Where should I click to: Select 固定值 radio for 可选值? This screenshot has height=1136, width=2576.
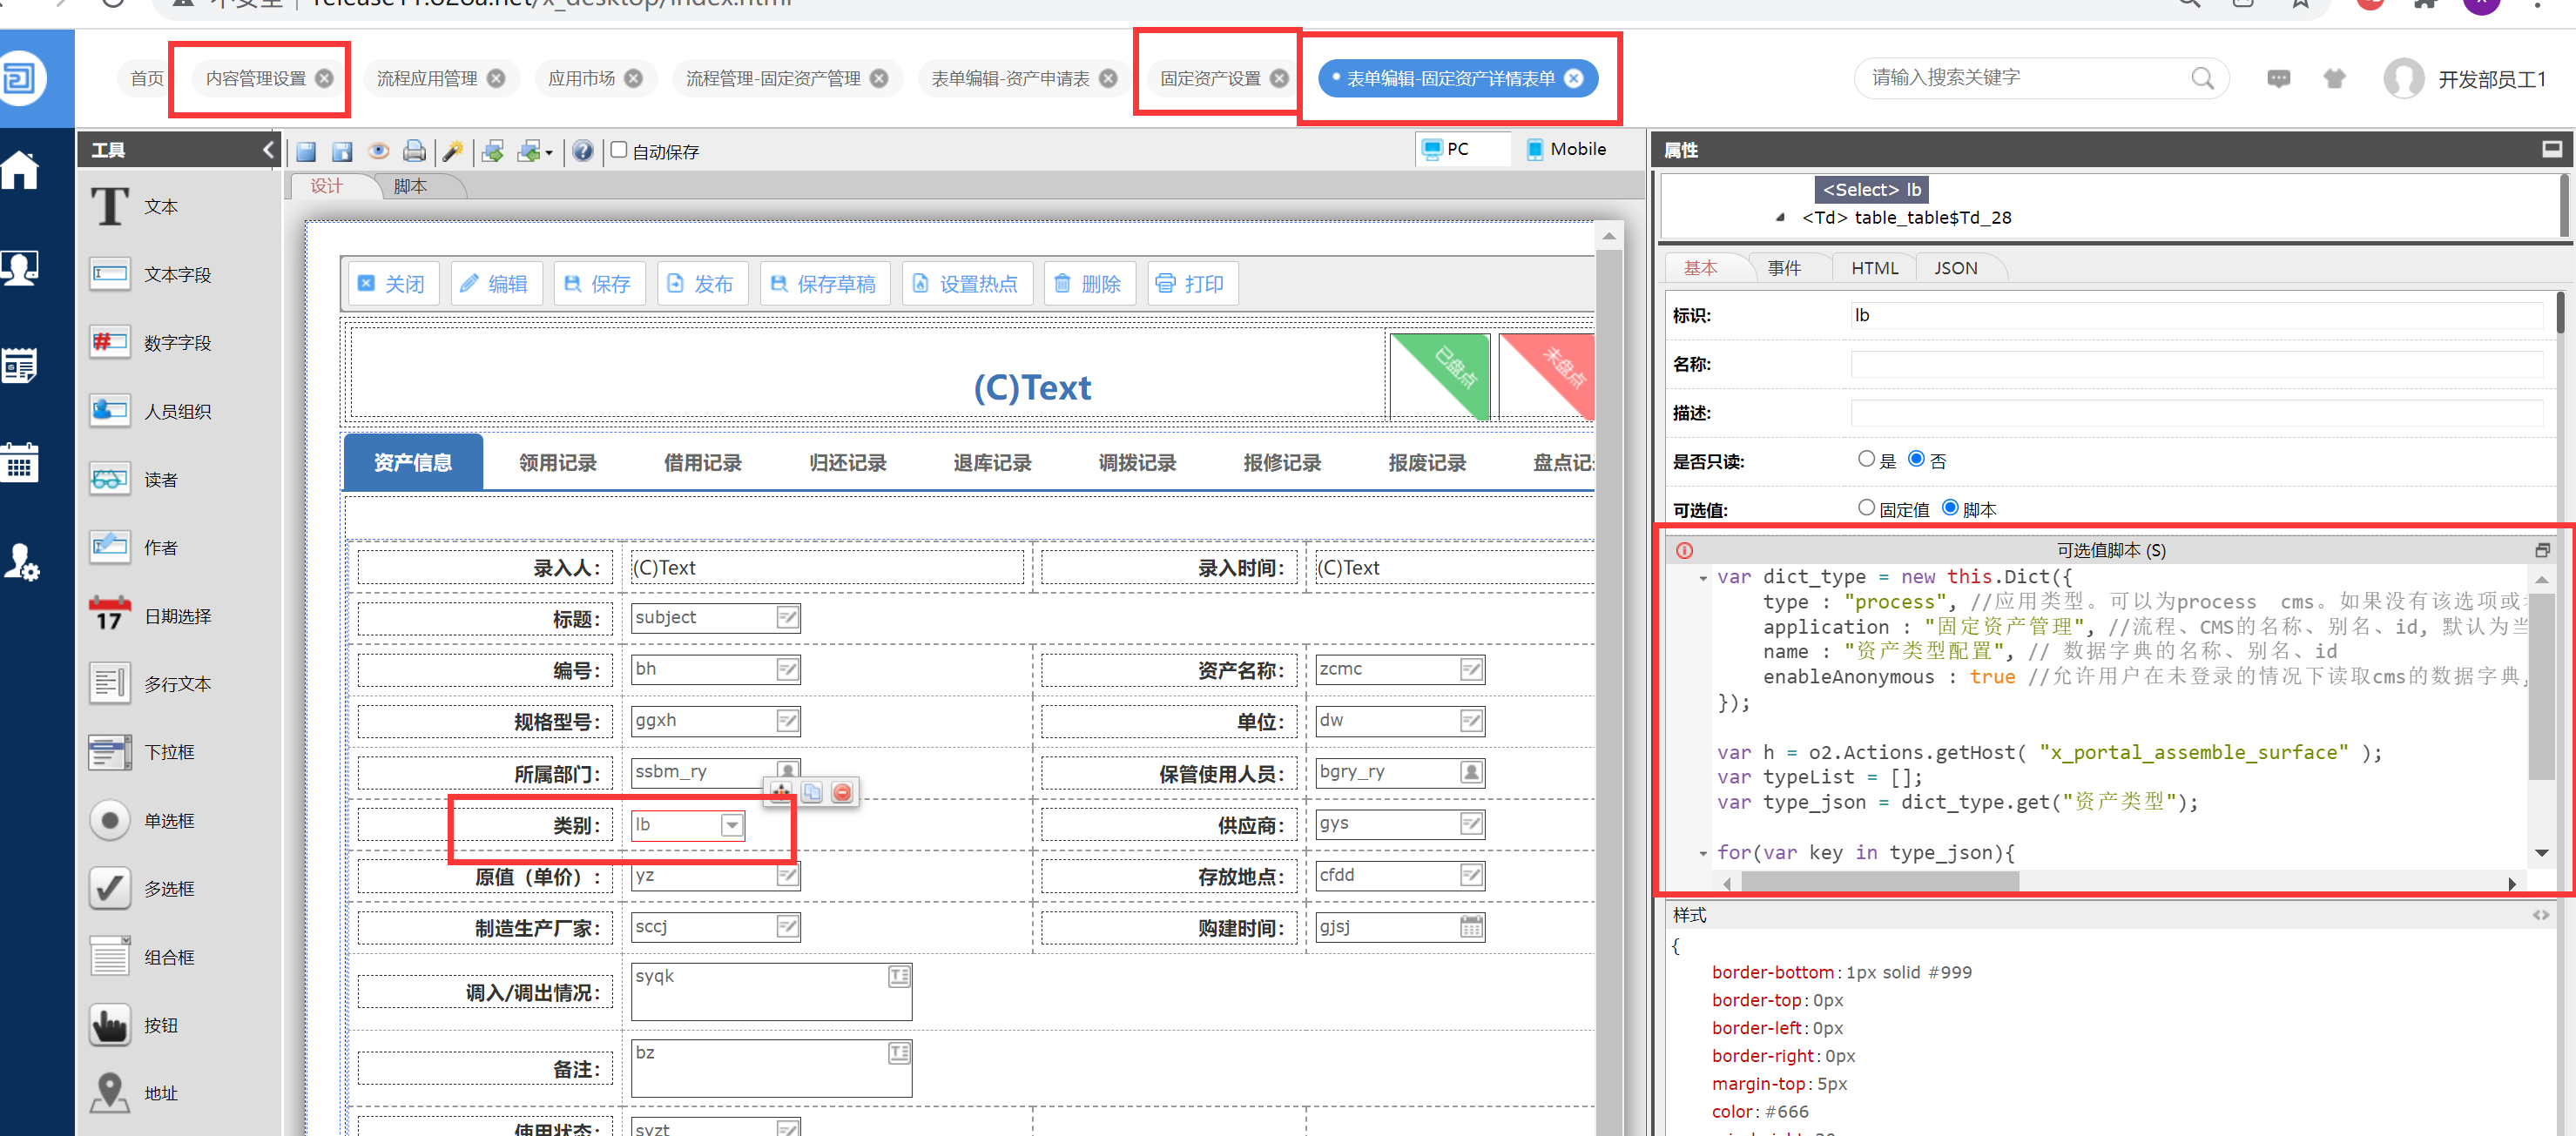point(1866,508)
